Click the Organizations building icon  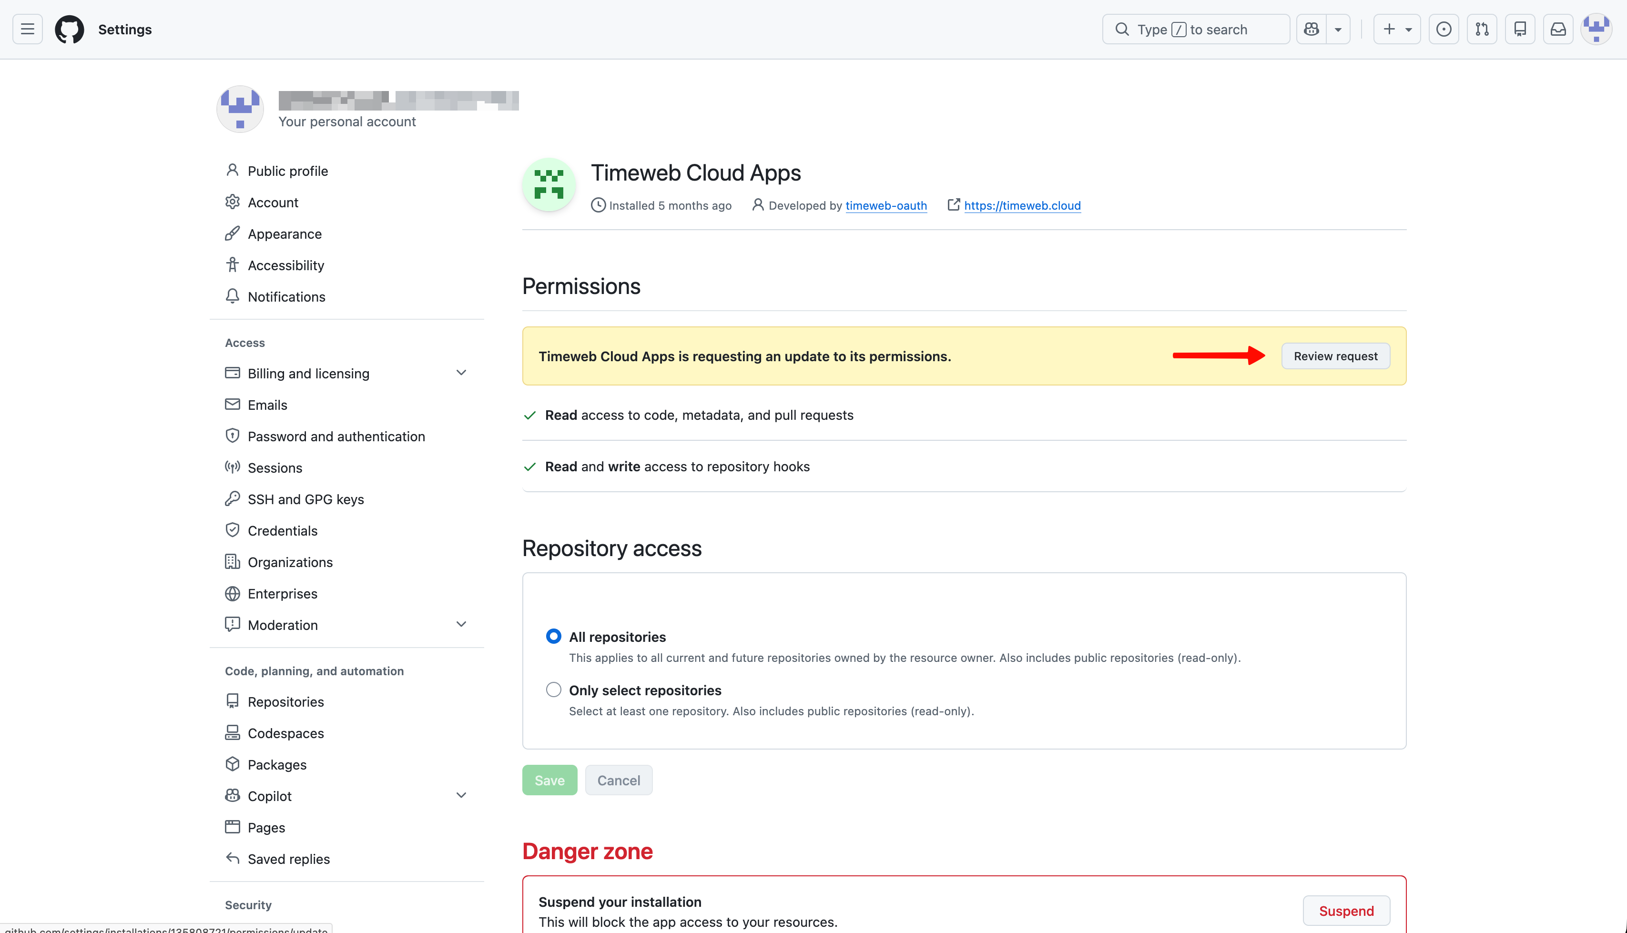[x=232, y=561]
